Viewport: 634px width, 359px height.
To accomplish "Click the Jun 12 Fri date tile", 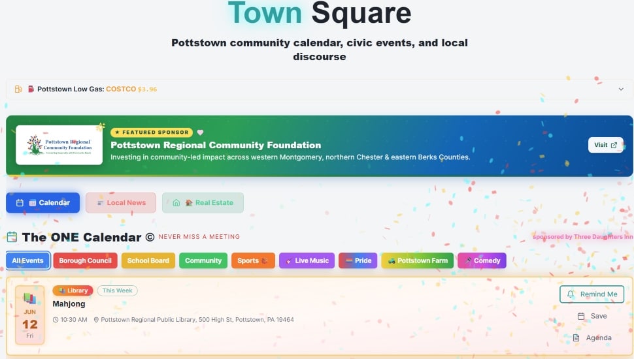I will [29, 315].
